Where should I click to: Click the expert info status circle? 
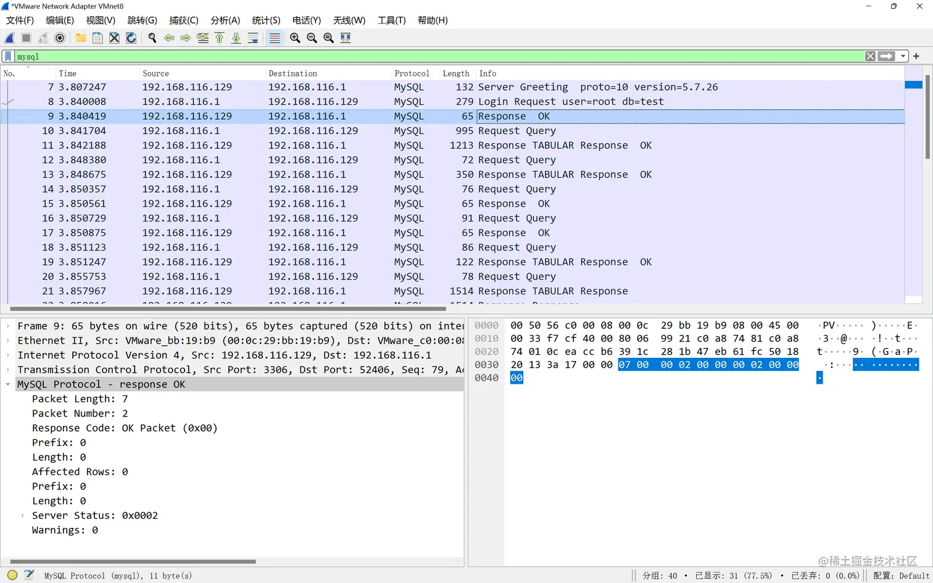(x=12, y=575)
